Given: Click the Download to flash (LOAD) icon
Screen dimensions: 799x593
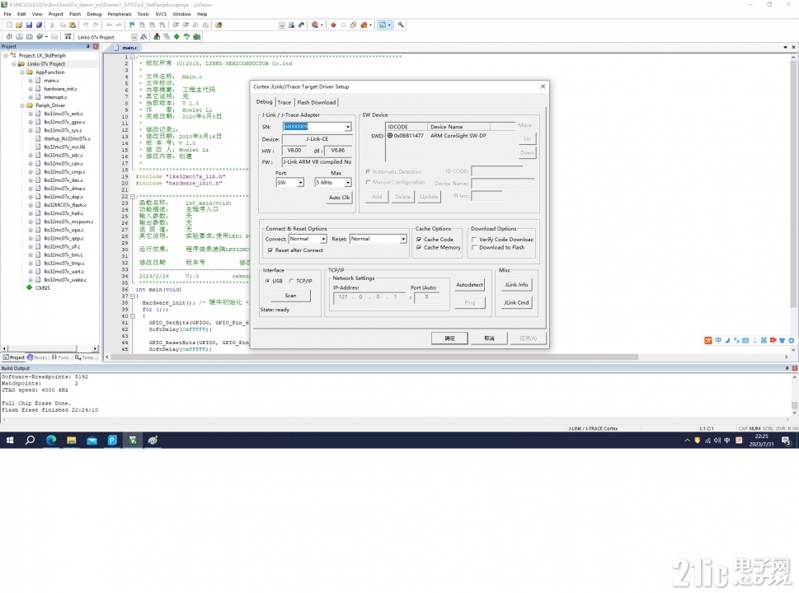Looking at the screenshot, I should [x=68, y=36].
